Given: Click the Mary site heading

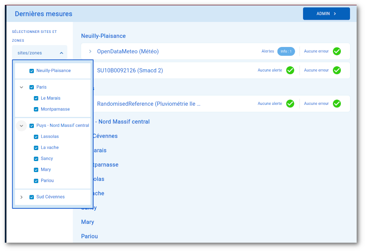Looking at the screenshot, I should pyautogui.click(x=88, y=222).
